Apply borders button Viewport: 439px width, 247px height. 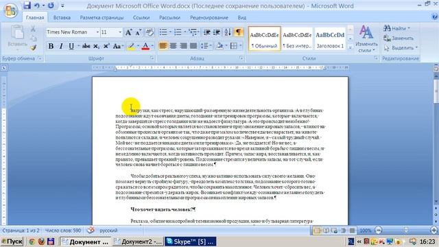click(x=234, y=46)
